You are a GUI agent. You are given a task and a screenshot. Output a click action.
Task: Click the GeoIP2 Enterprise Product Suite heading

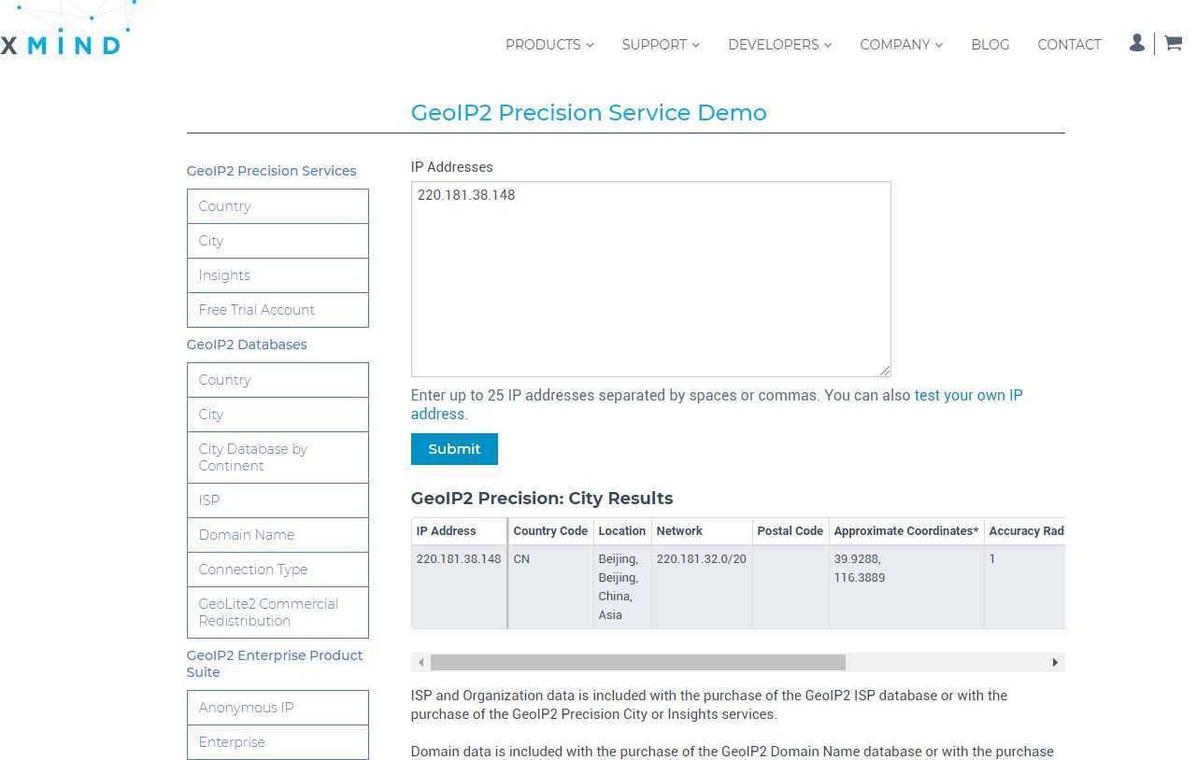click(275, 664)
